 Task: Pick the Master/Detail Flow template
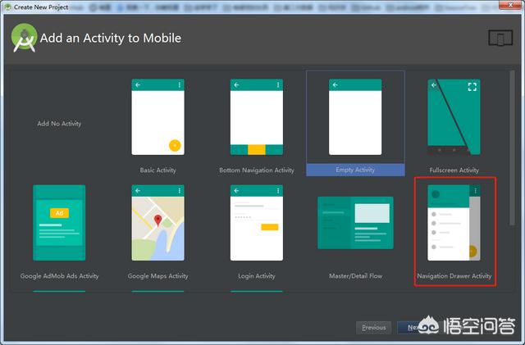coord(354,223)
